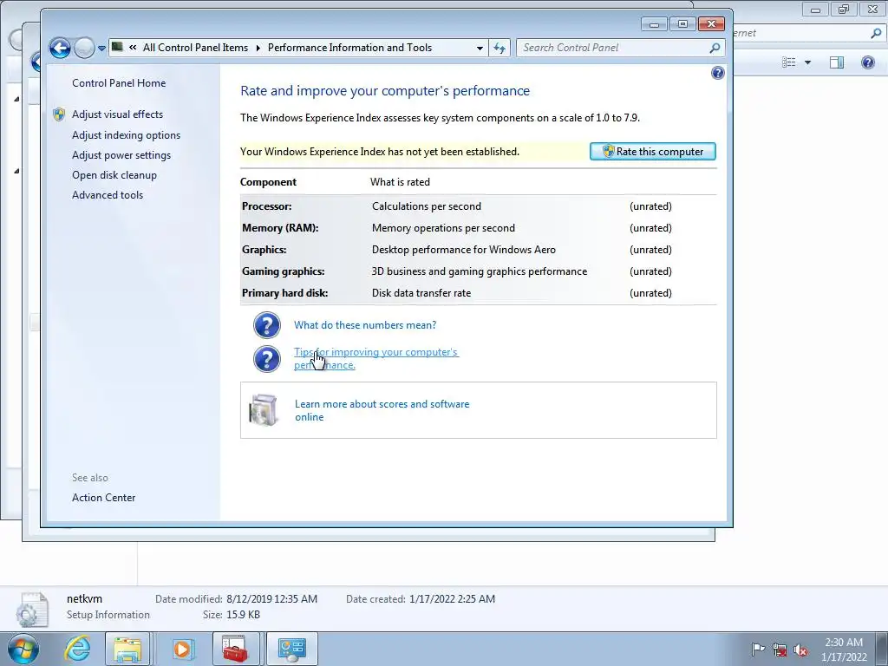Go back using the blue Back arrow
888x666 pixels.
(60, 49)
